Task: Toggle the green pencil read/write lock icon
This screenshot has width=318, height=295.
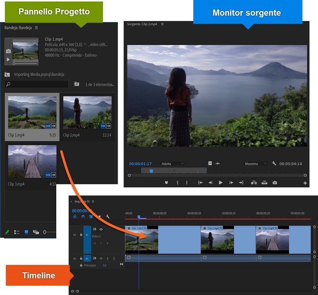Action: [7, 232]
